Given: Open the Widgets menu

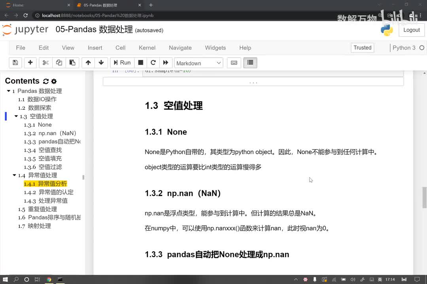Looking at the screenshot, I should coord(215,48).
